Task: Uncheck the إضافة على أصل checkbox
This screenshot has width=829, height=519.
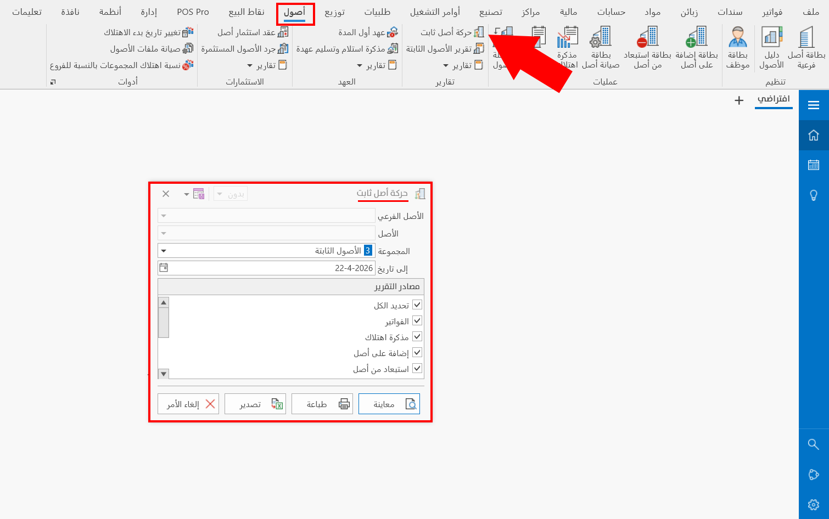Action: 417,352
